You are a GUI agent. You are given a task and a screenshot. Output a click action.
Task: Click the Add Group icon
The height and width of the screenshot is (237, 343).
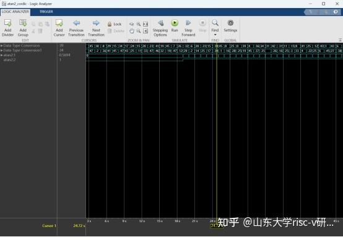(23, 23)
